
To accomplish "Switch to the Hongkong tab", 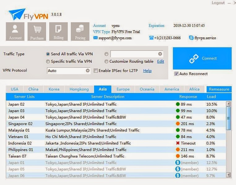I will pyautogui.click(x=79, y=89).
